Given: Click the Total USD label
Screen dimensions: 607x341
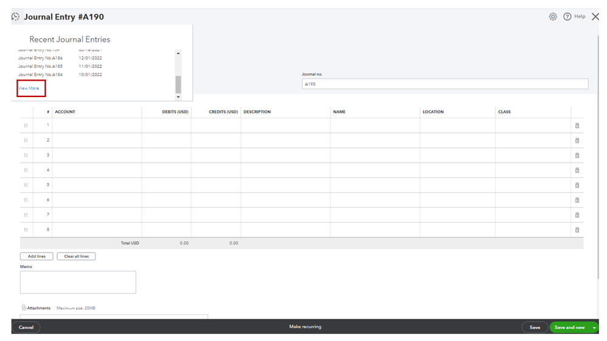Looking at the screenshot, I should [129, 243].
